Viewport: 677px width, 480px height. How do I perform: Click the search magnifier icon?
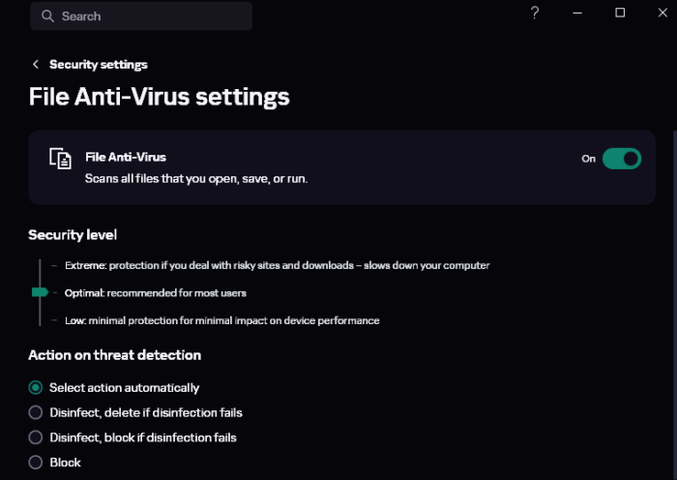point(47,16)
